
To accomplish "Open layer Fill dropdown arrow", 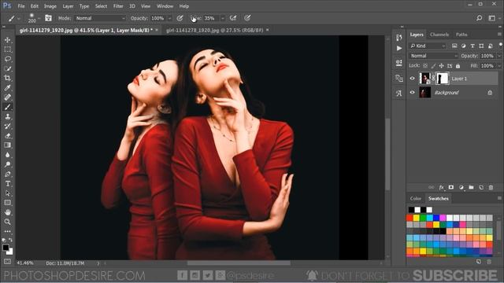I will [x=499, y=66].
